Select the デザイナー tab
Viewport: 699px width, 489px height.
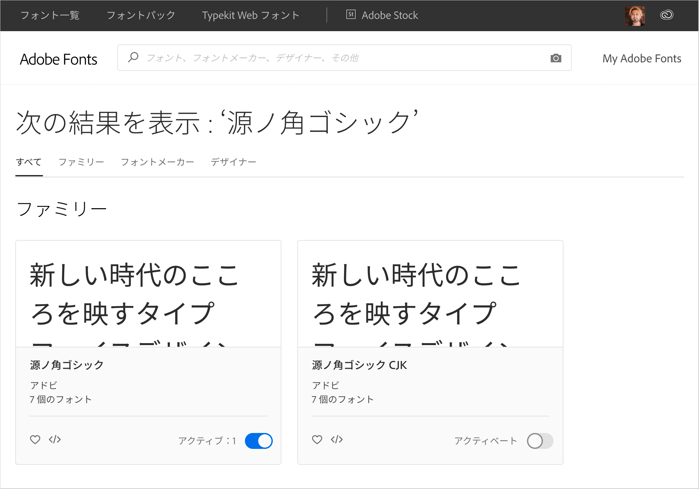click(233, 162)
